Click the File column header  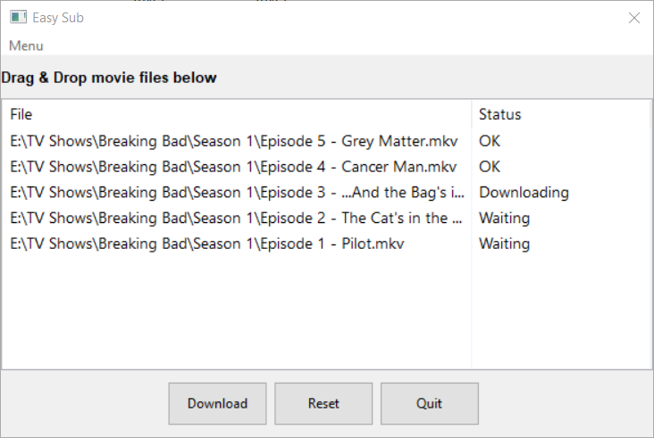tap(21, 114)
